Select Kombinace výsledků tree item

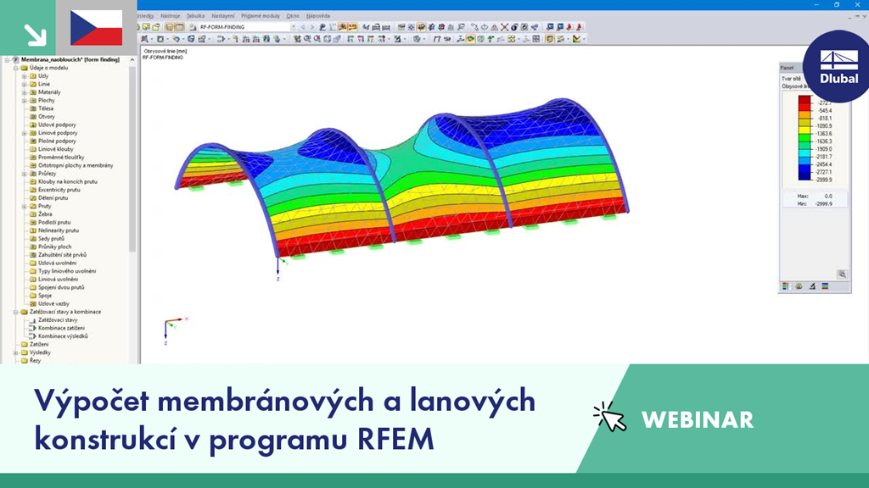tap(63, 335)
